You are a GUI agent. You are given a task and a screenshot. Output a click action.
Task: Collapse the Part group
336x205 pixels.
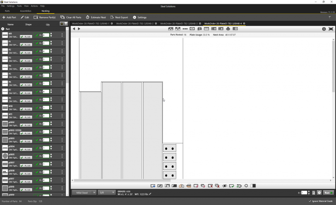click(x=3, y=29)
